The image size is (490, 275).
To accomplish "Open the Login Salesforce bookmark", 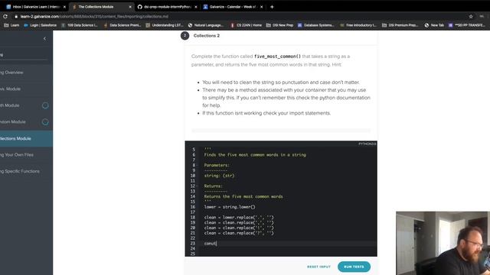I will click(x=41, y=25).
